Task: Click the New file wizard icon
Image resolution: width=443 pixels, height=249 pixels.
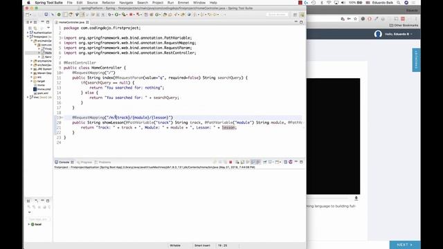Action: (28, 15)
